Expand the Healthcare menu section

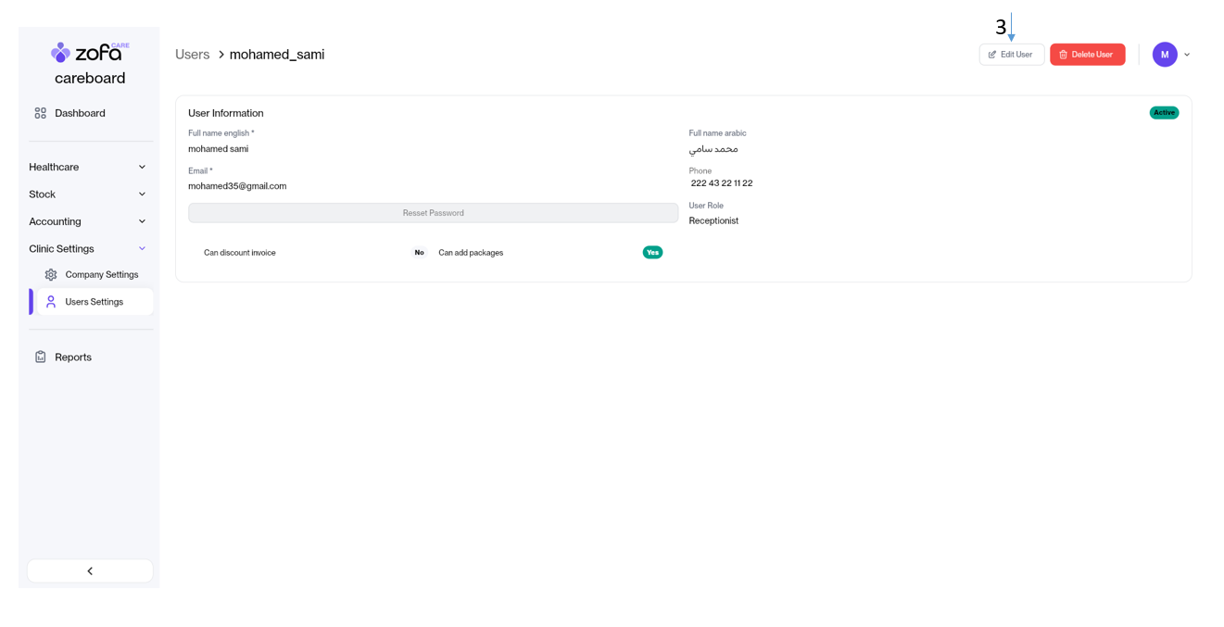tap(88, 168)
